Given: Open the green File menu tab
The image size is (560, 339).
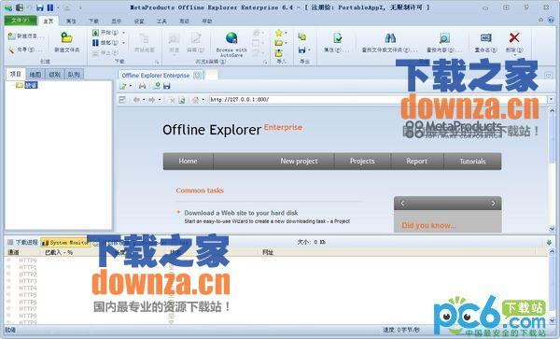Looking at the screenshot, I should point(21,21).
